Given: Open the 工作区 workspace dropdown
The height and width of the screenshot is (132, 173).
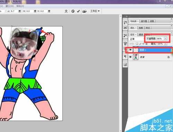Looking at the screenshot, I should tap(95, 11).
